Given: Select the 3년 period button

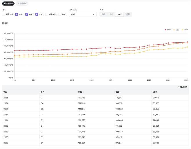Looking at the screenshot, I should tap(103, 14).
